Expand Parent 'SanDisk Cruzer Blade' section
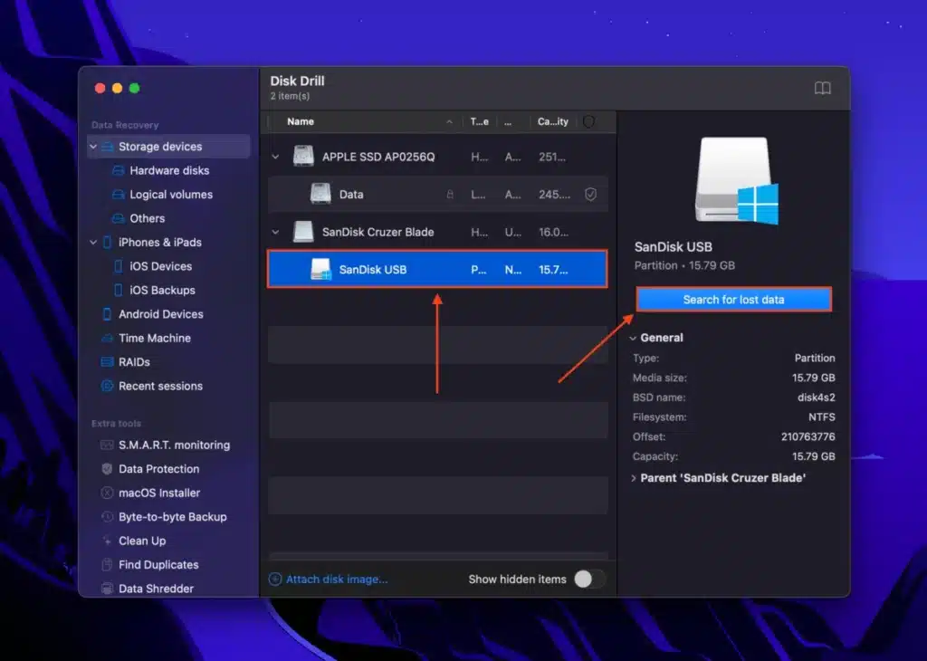The width and height of the screenshot is (927, 661). pyautogui.click(x=633, y=478)
